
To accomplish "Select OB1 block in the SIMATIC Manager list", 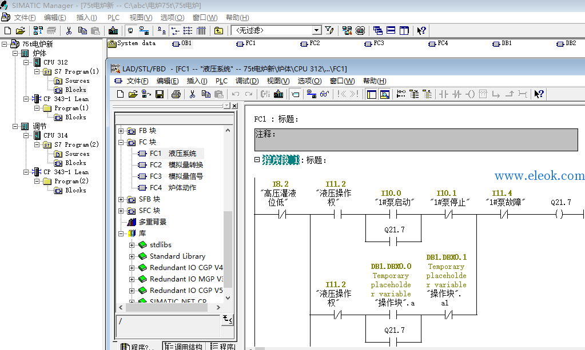I will (182, 43).
